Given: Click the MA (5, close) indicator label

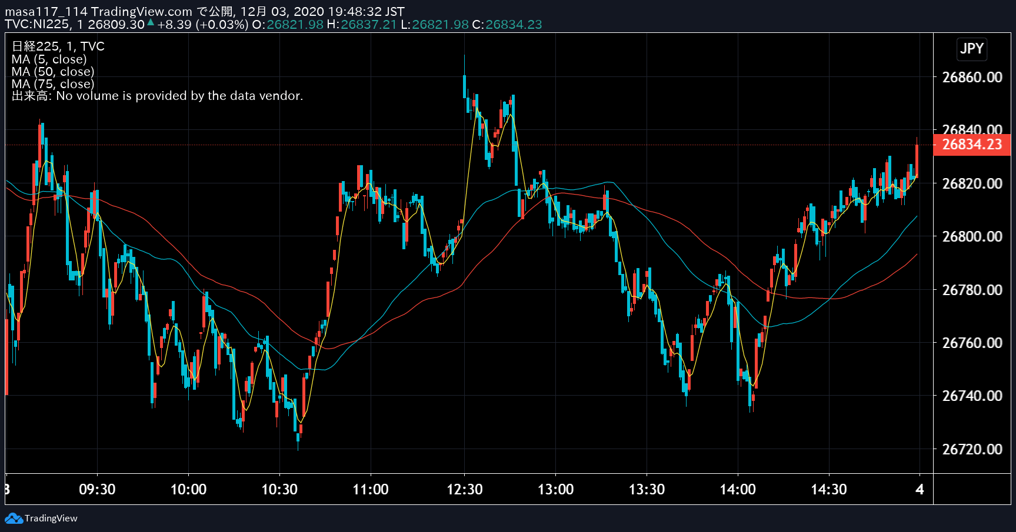Looking at the screenshot, I should coord(49,59).
